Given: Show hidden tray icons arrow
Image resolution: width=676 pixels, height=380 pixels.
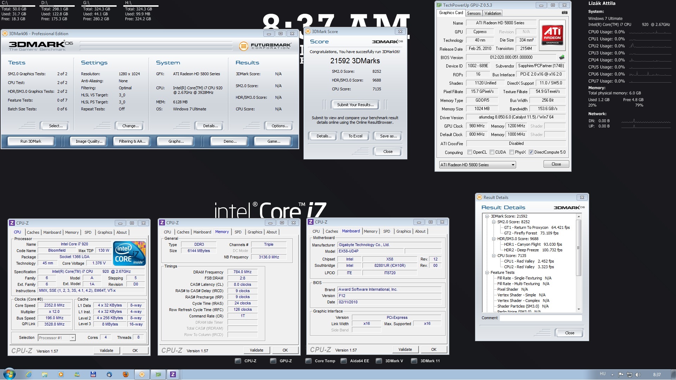Looking at the screenshot, I should tap(612, 375).
